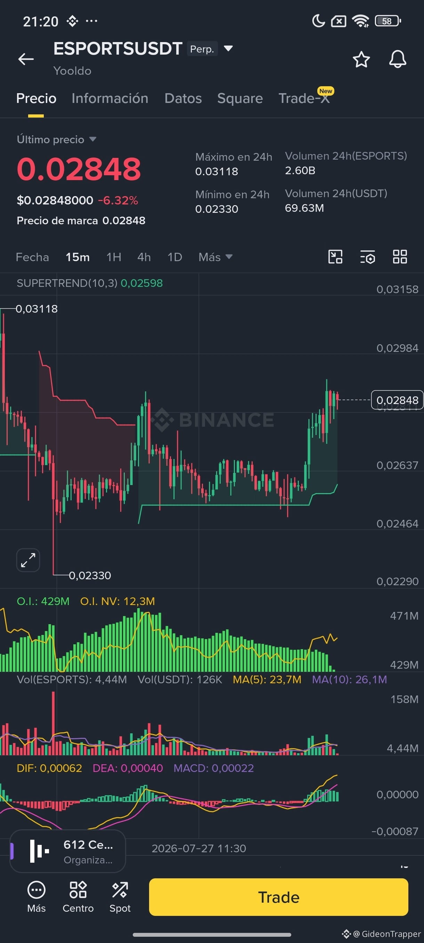Select the Fecha chart view
424x943 pixels.
point(32,257)
